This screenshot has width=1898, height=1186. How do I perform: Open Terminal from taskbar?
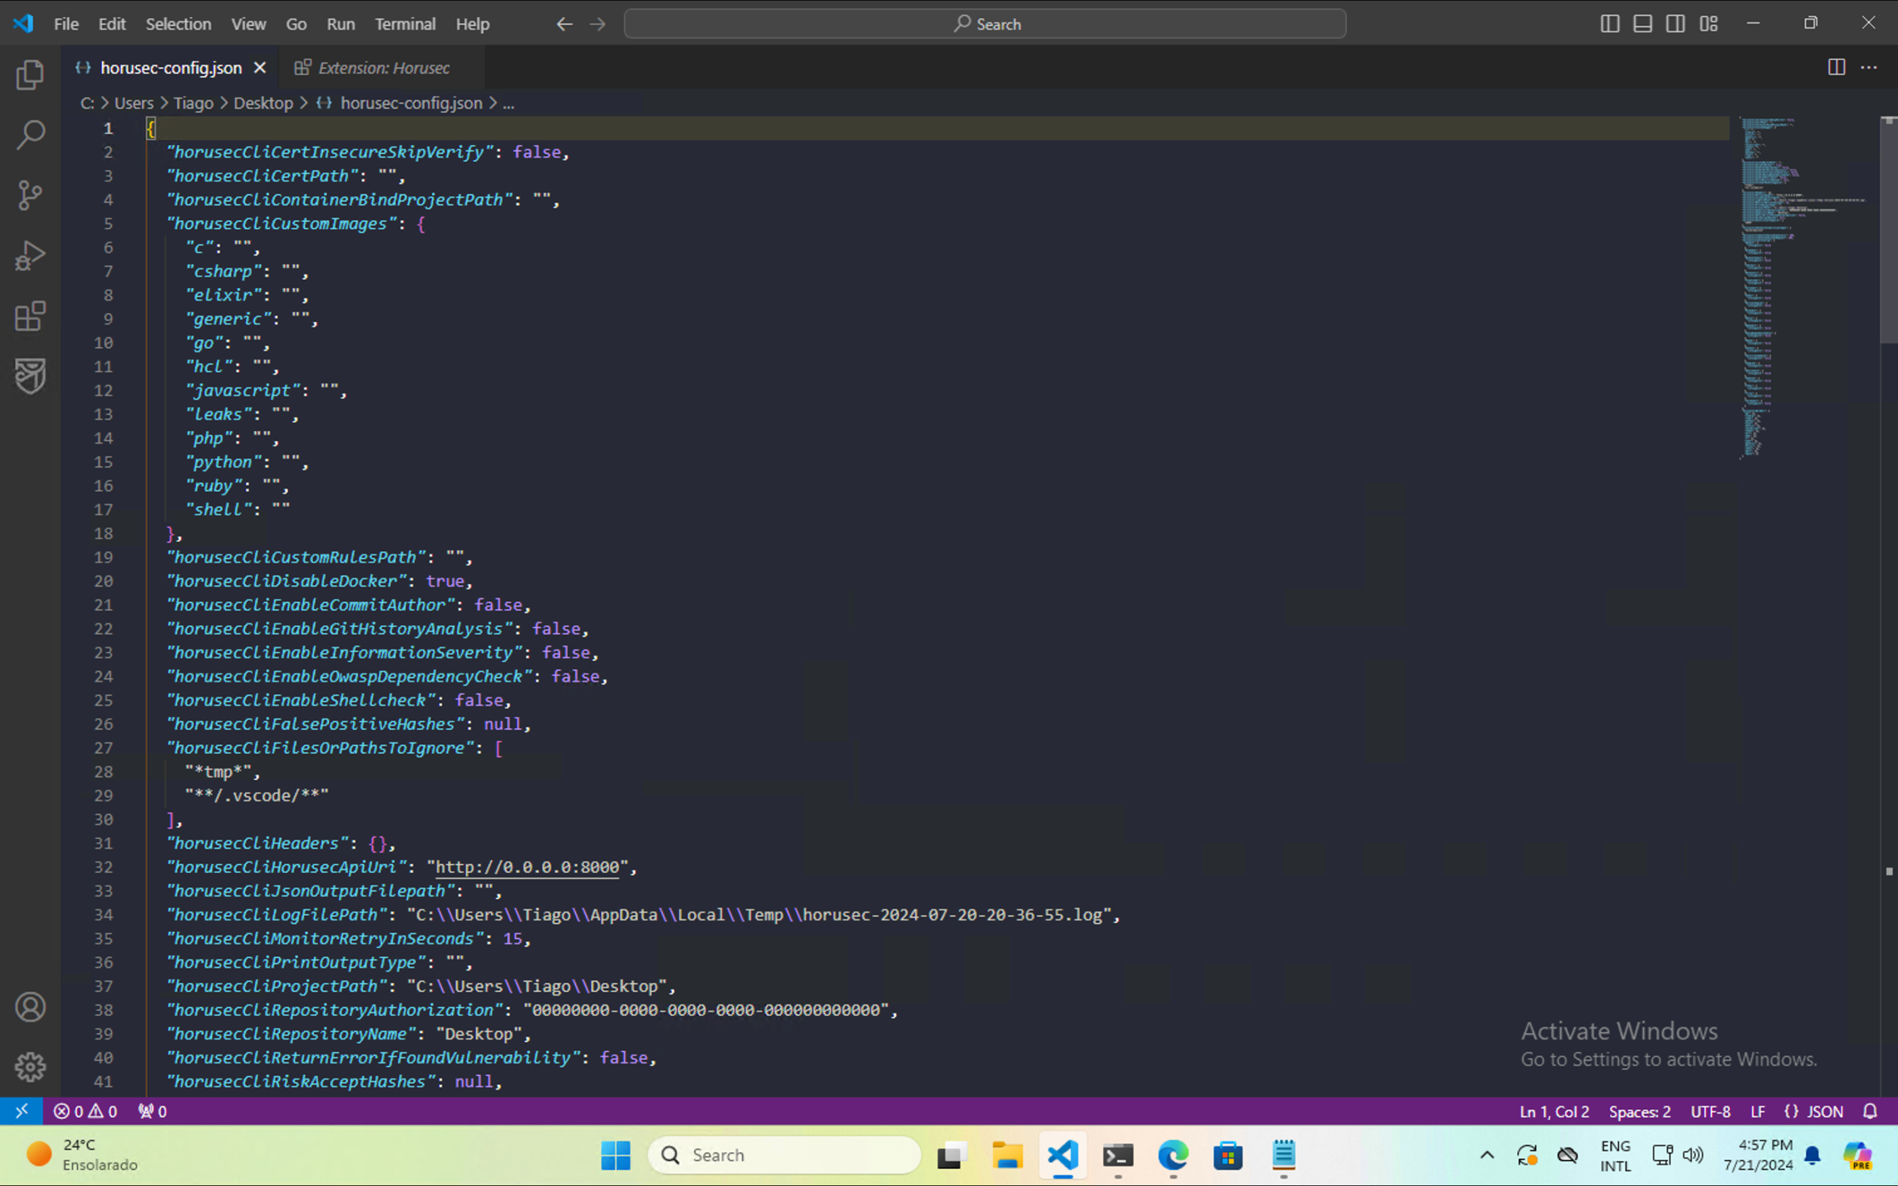point(1118,1155)
